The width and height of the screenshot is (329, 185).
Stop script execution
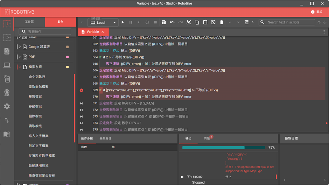pos(155,22)
